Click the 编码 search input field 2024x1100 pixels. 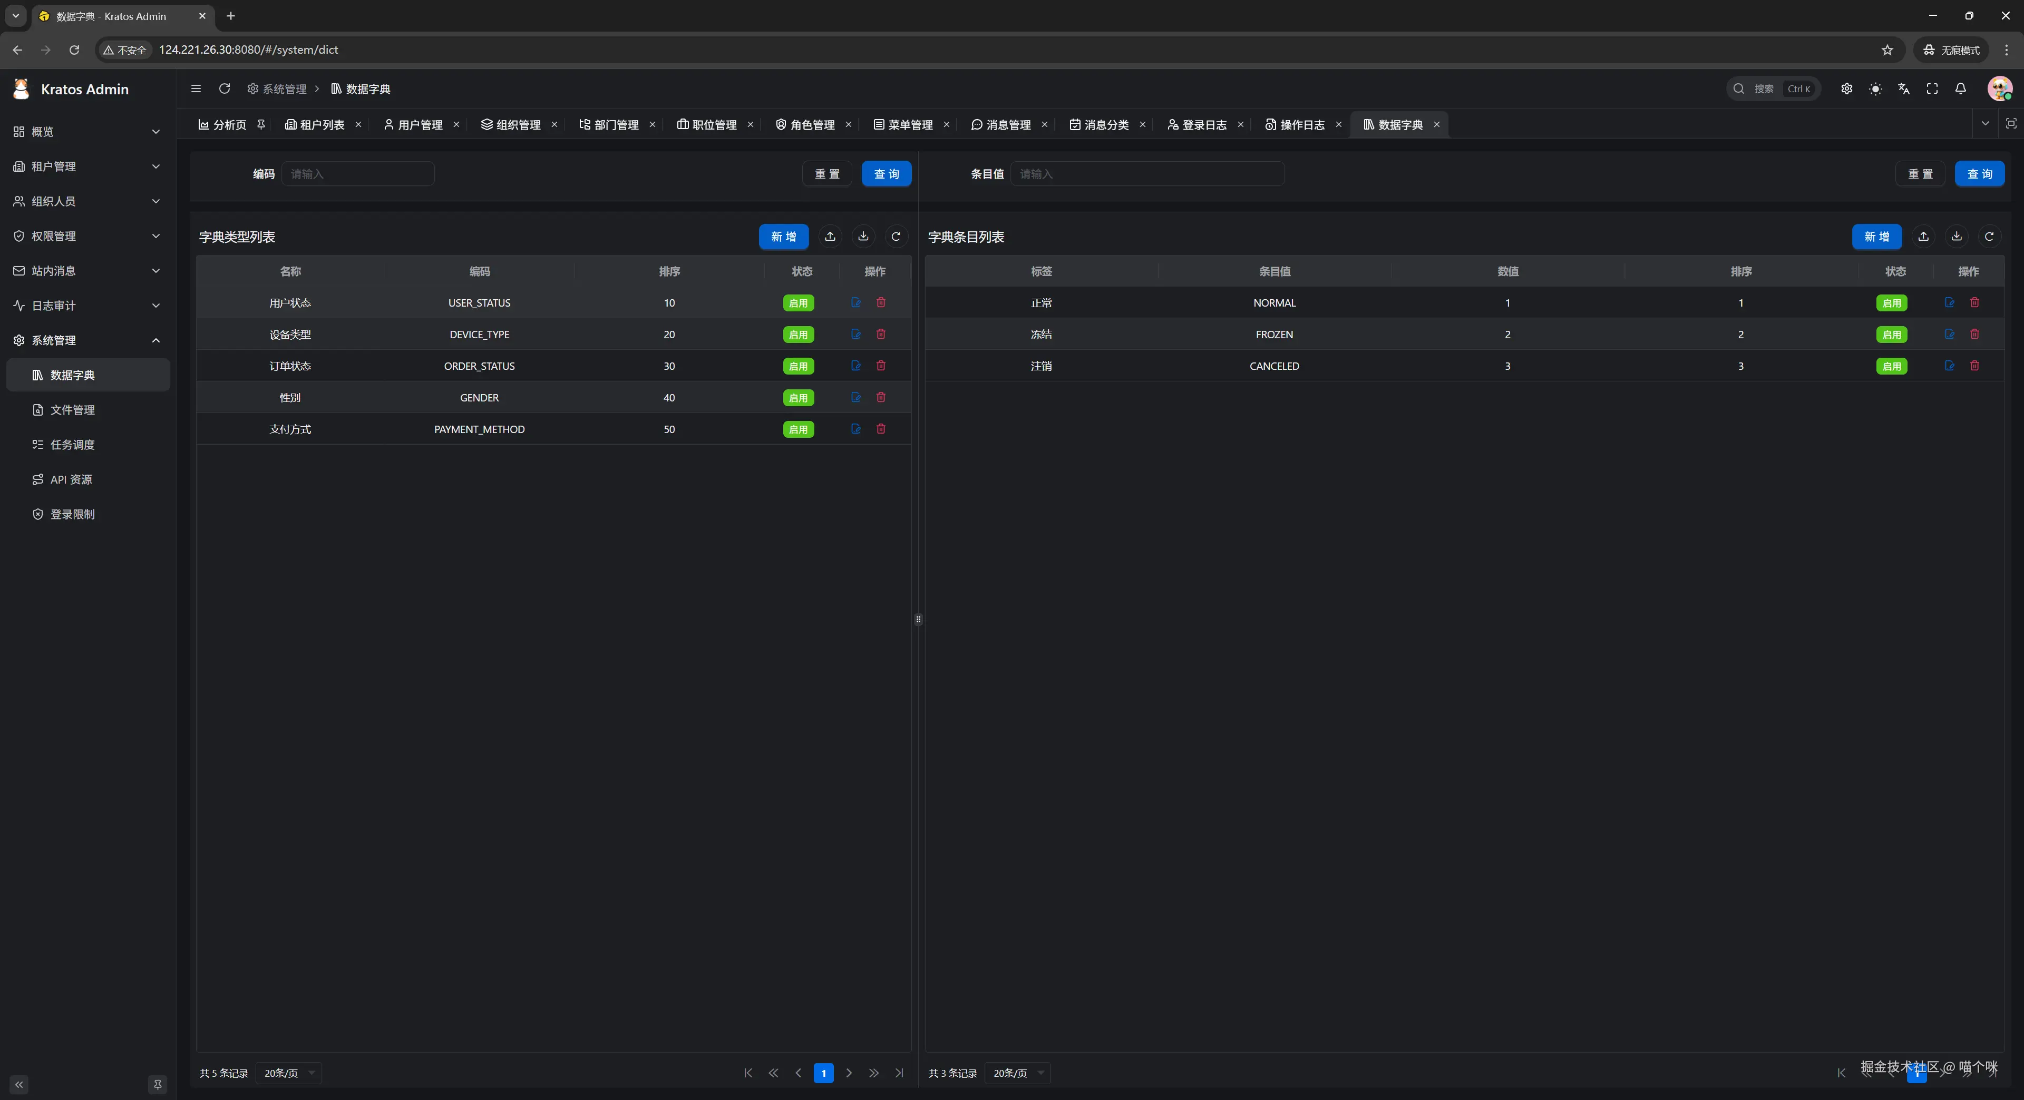tap(357, 173)
